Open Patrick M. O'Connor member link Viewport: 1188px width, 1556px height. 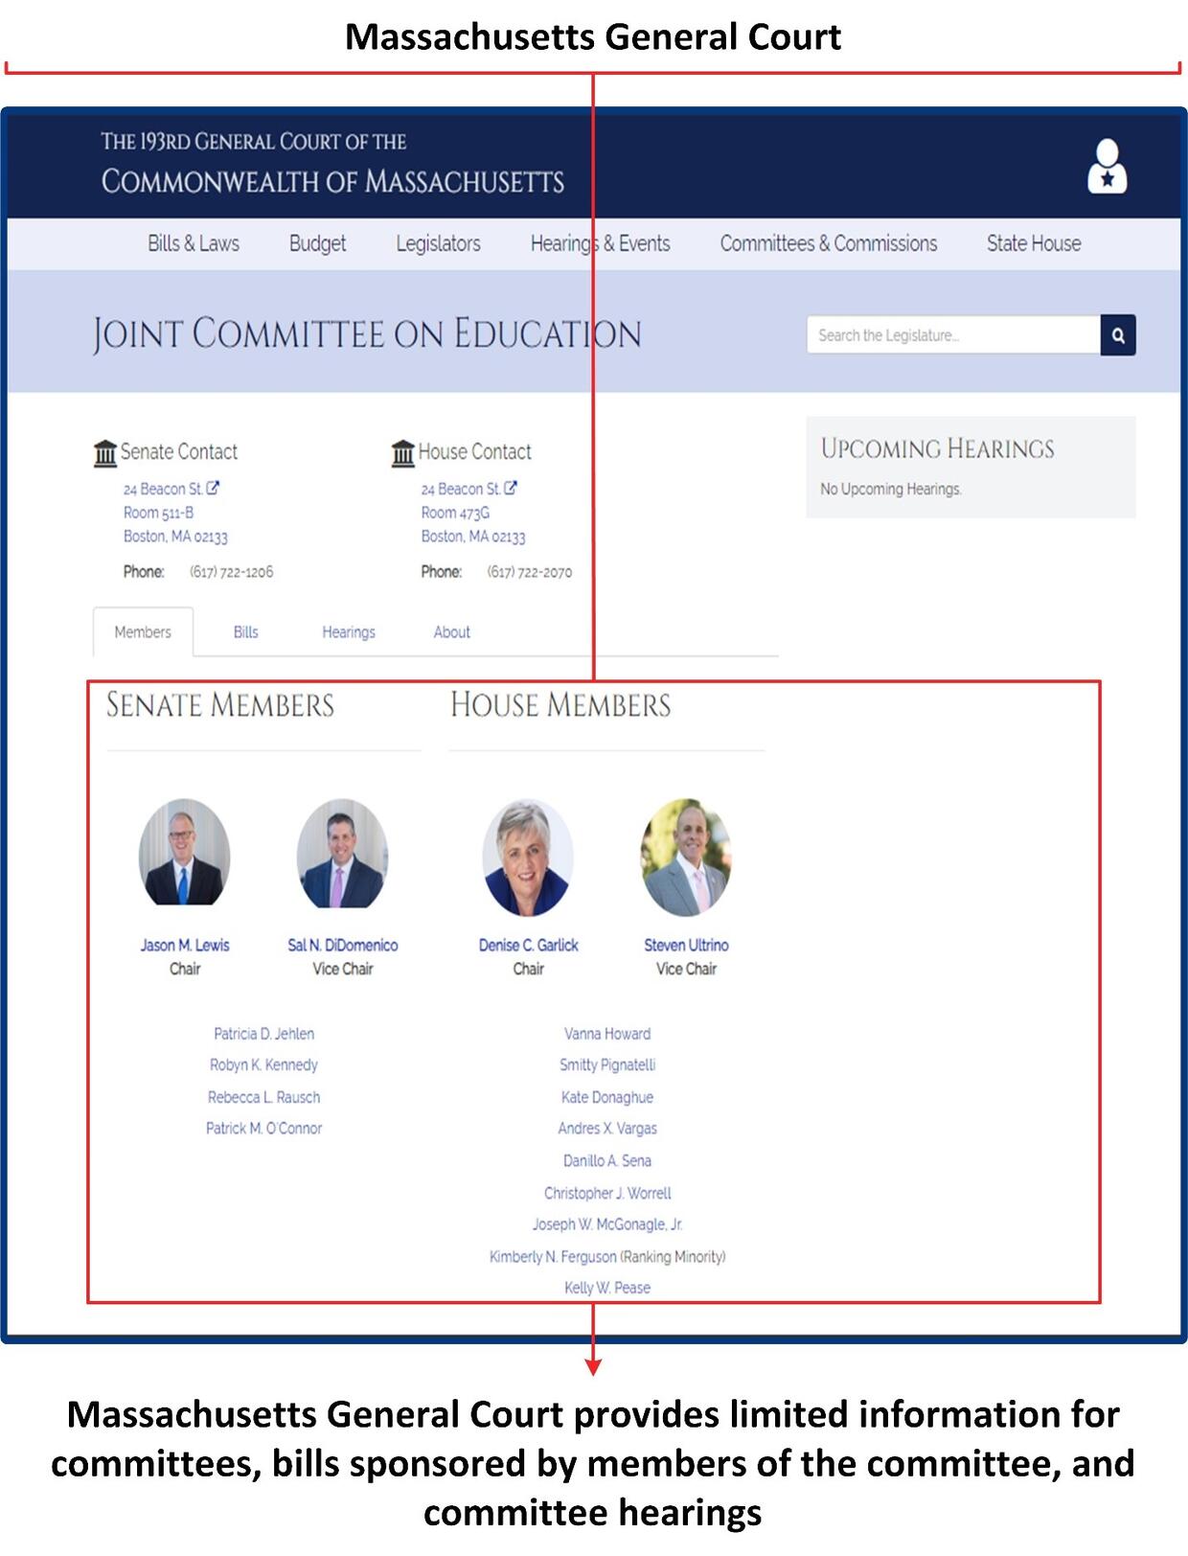click(263, 1129)
